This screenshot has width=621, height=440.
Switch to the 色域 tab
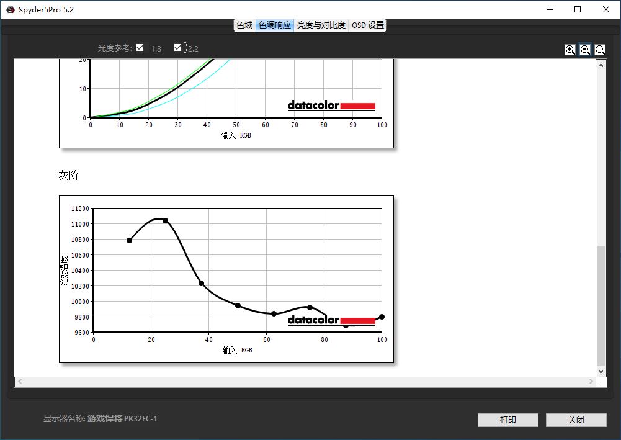[244, 25]
